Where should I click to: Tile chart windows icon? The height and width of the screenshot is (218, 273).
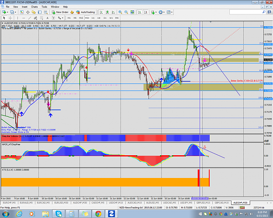tap(132, 12)
